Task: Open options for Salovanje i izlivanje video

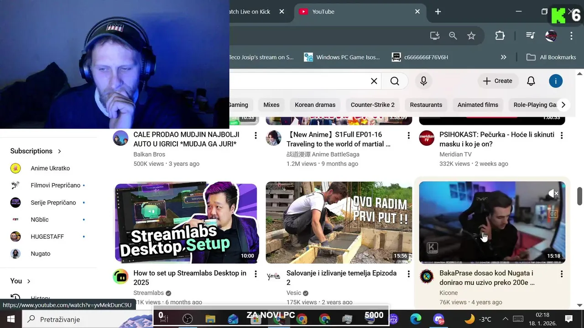Action: (408, 274)
